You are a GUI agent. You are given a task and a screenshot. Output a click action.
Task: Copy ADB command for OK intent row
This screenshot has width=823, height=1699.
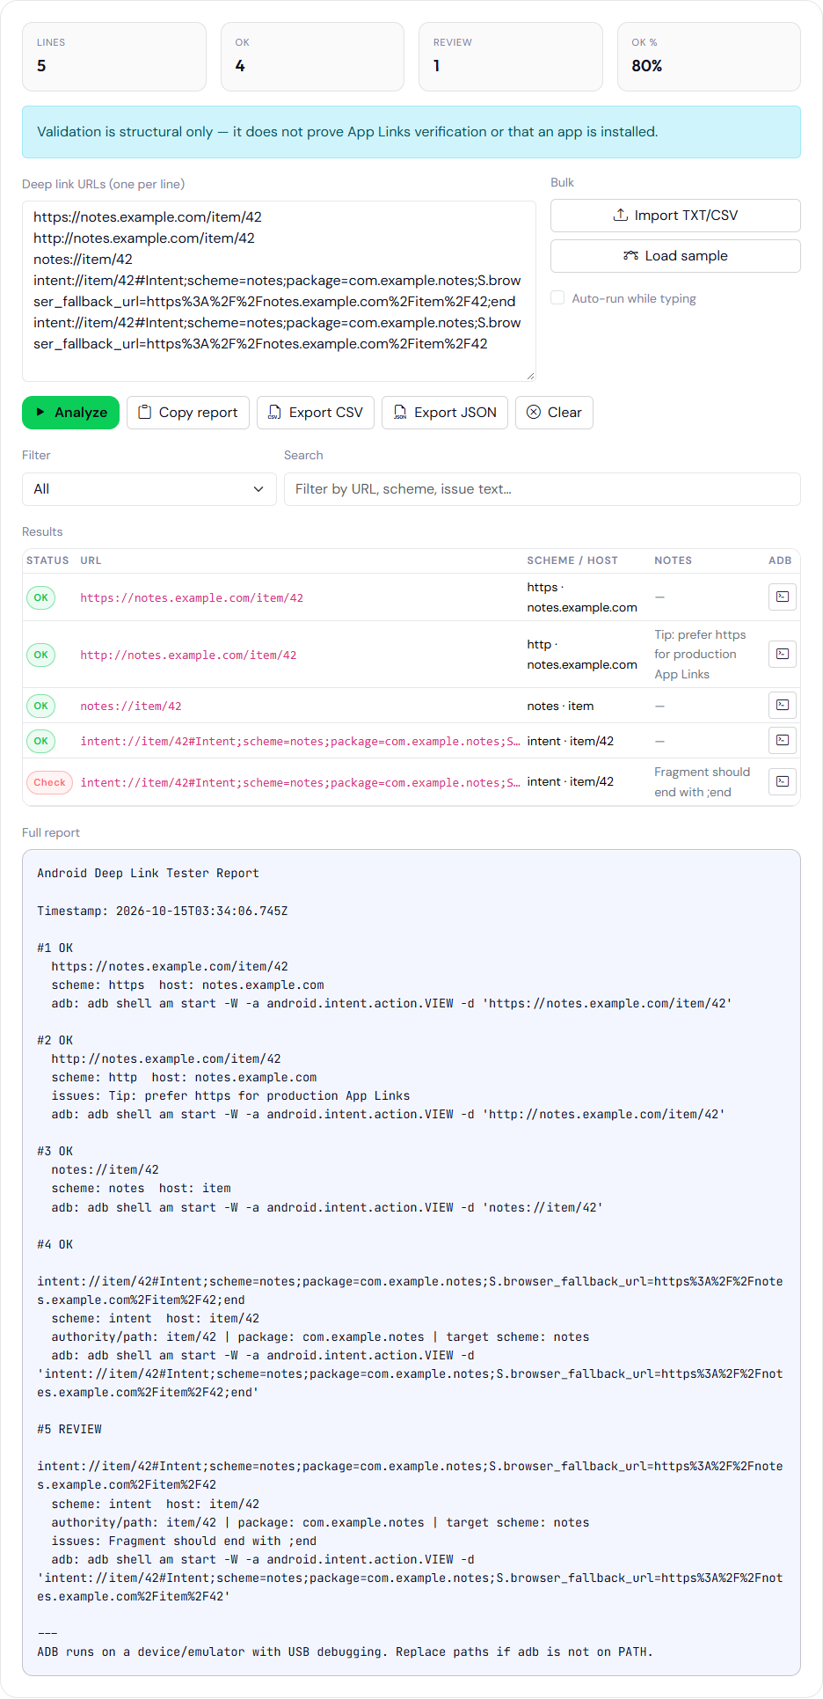click(782, 741)
